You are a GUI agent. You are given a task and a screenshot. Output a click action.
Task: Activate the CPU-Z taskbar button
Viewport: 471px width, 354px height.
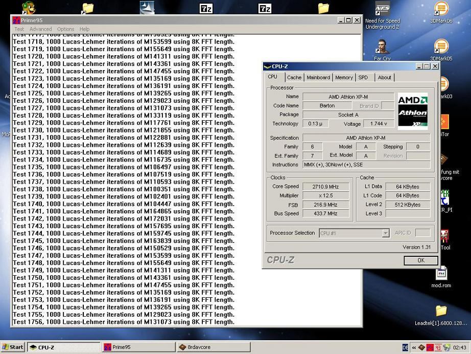click(64, 347)
